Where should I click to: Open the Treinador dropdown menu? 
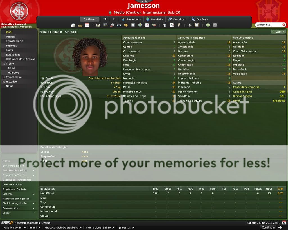click(131, 19)
